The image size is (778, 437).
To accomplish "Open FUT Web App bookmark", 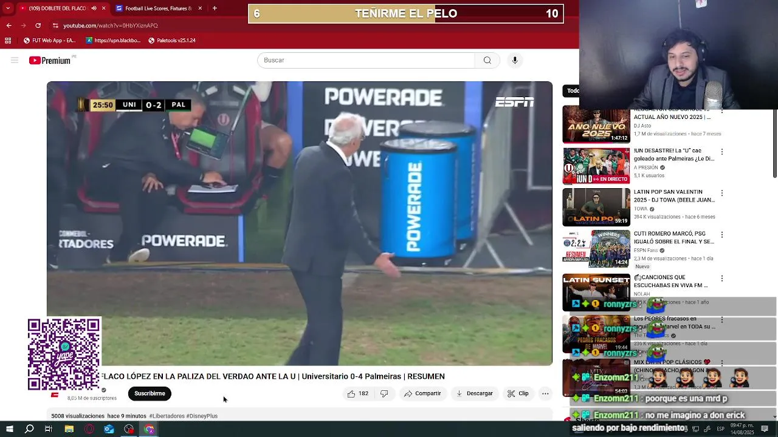I will 49,41.
